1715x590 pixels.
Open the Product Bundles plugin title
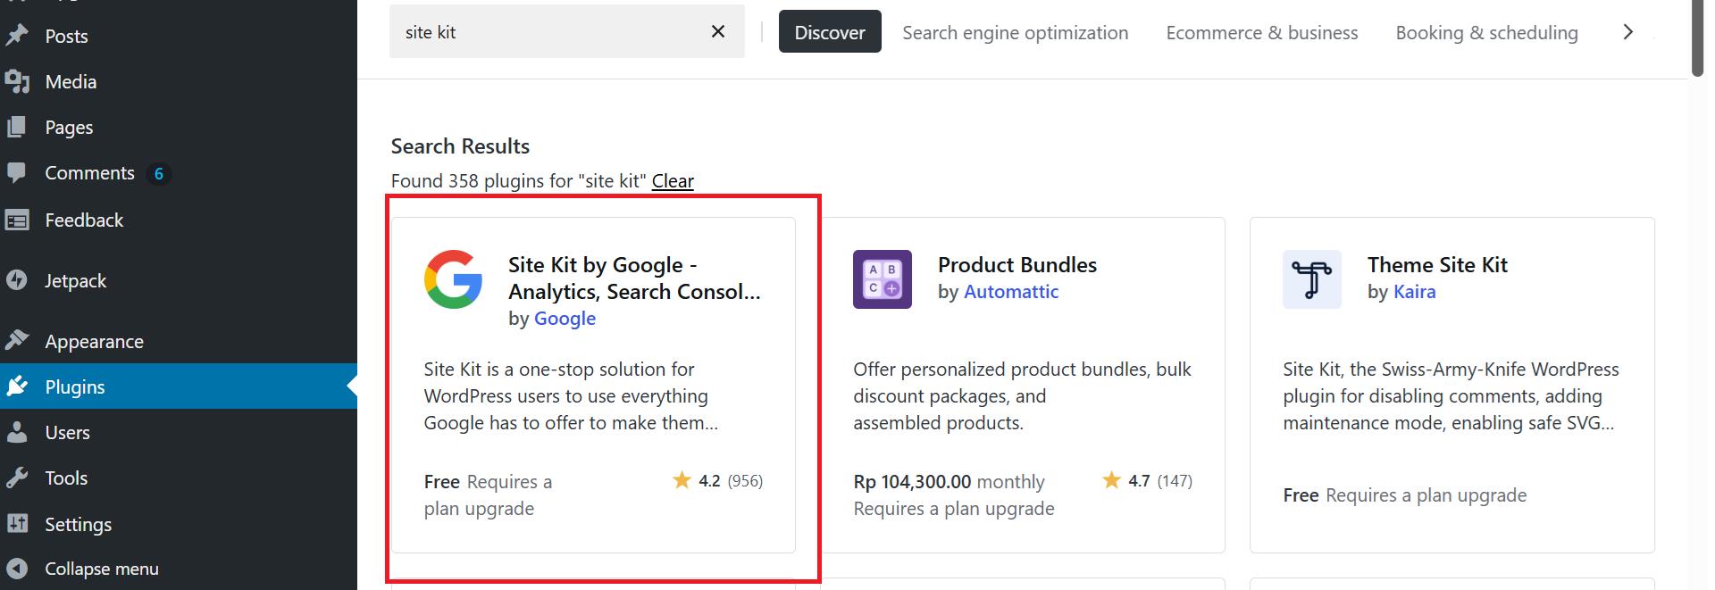pos(1017,264)
